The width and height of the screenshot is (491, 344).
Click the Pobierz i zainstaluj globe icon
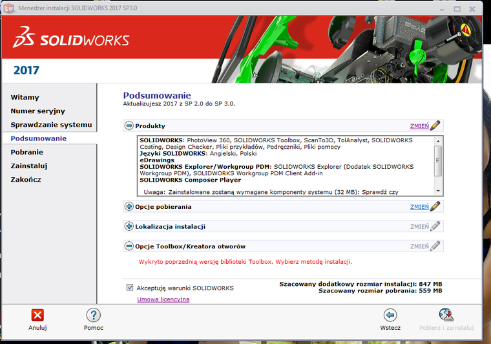coord(446,315)
